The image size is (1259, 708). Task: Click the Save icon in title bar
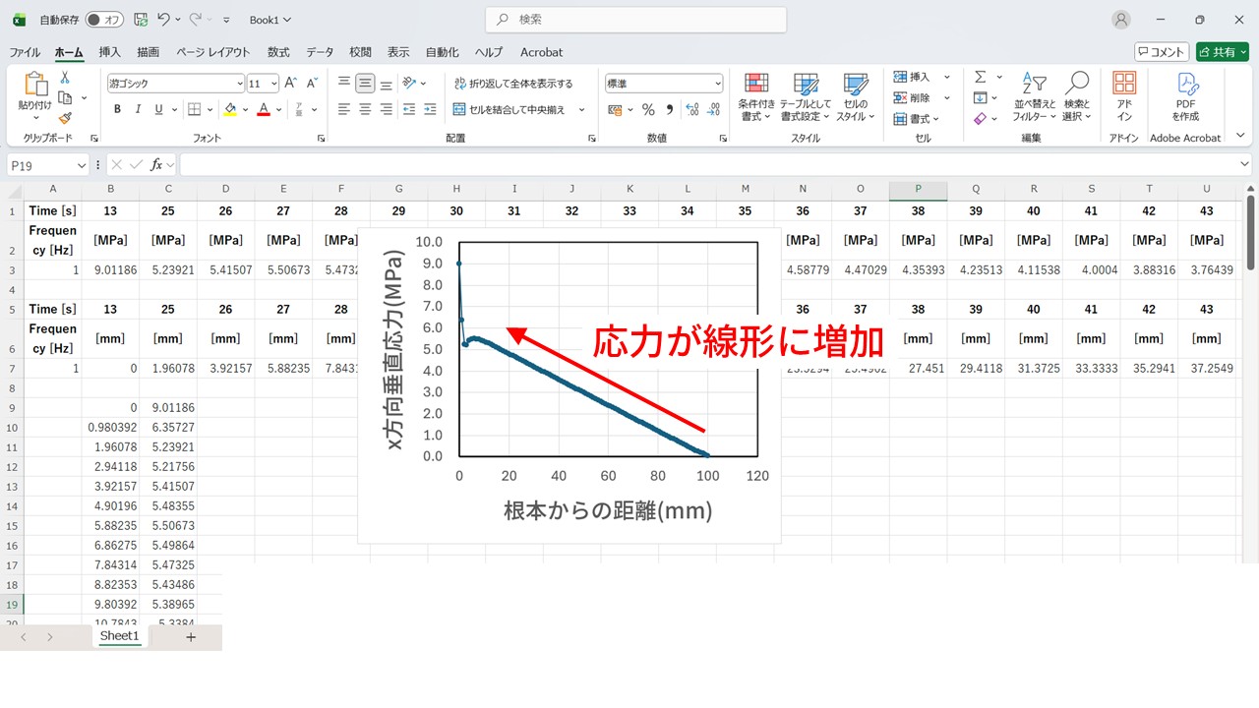pos(141,20)
